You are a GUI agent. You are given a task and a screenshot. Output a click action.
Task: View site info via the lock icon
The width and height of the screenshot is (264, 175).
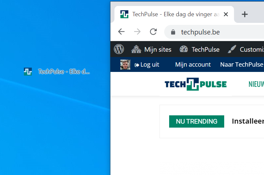(x=173, y=32)
